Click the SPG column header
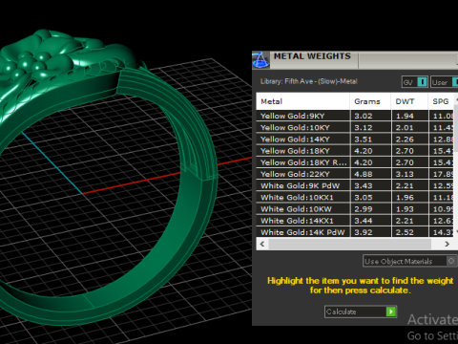The height and width of the screenshot is (344, 458). tap(442, 101)
